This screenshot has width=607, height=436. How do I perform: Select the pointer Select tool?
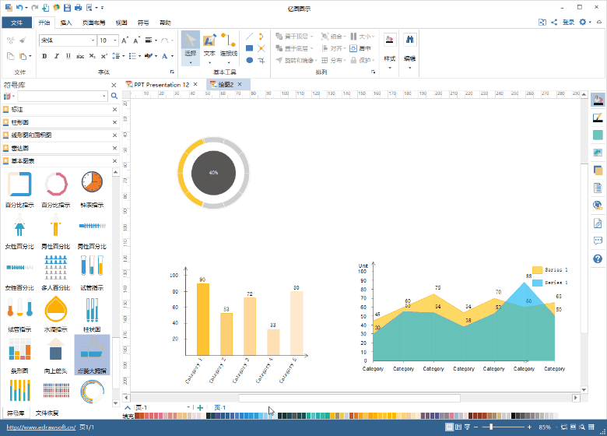pos(190,47)
